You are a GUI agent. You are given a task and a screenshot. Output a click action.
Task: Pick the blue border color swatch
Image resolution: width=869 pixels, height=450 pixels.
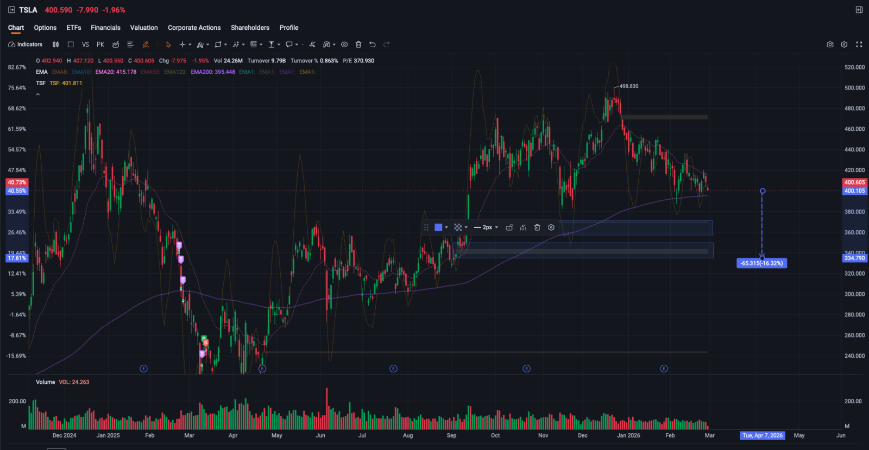(438, 227)
